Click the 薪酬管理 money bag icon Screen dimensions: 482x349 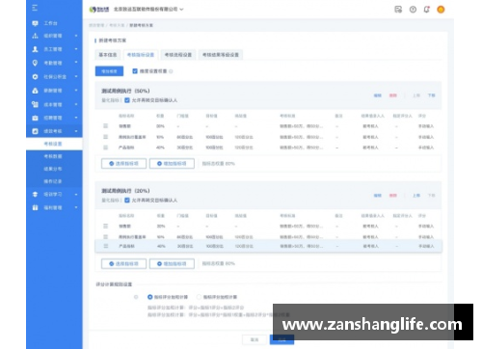(35, 91)
